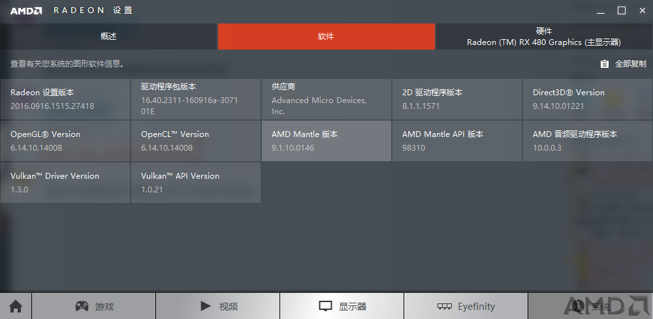Click the AMD logo in title bar
Screen dimensions: 653x319
[26, 11]
